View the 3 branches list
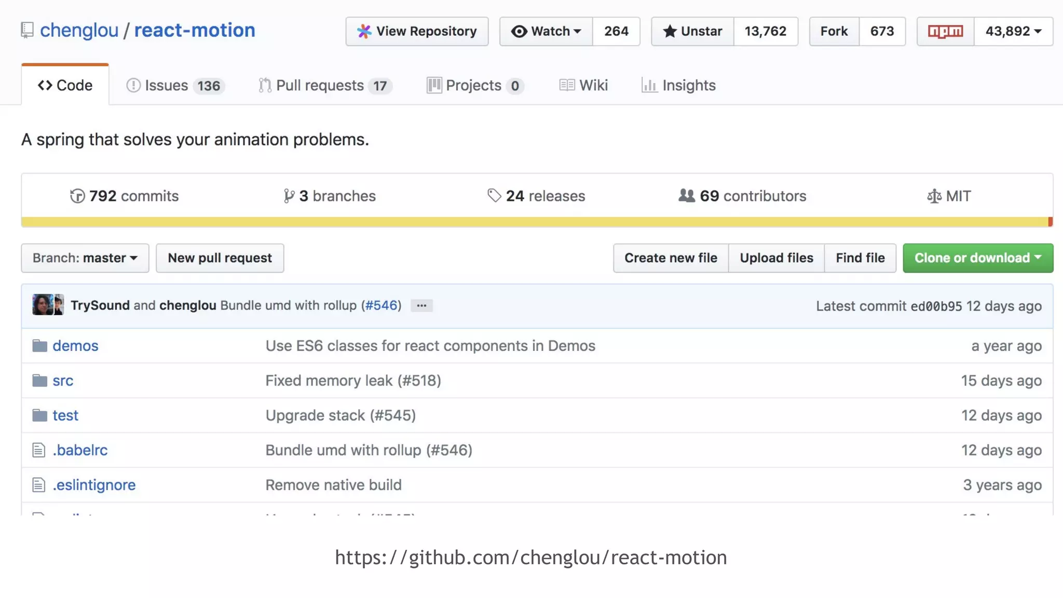Screen dimensions: 1063x598 pos(330,196)
